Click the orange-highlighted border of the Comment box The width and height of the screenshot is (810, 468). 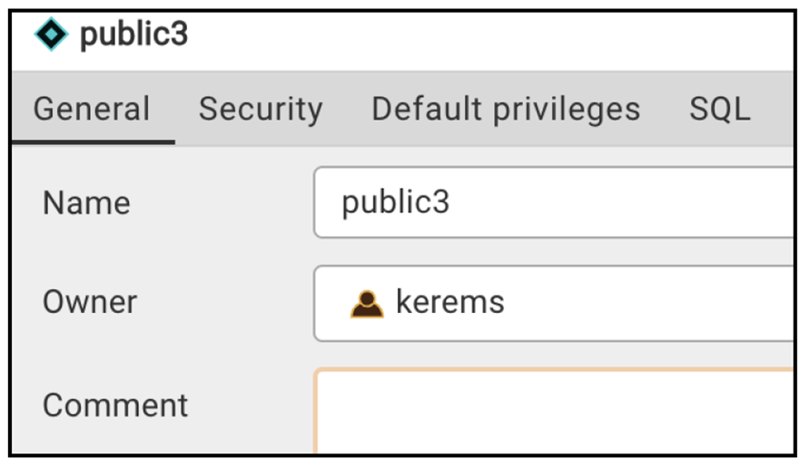tap(554, 370)
